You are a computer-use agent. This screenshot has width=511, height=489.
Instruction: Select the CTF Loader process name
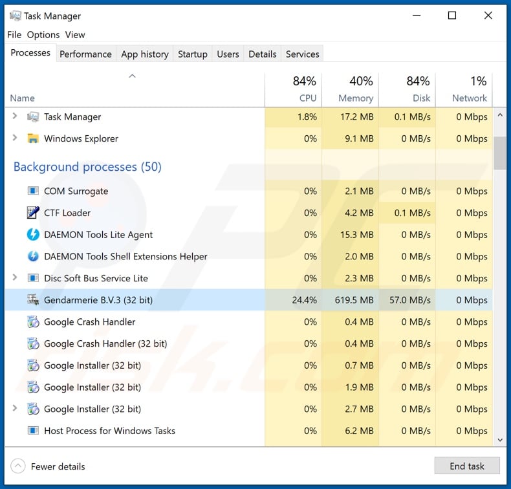tap(67, 213)
